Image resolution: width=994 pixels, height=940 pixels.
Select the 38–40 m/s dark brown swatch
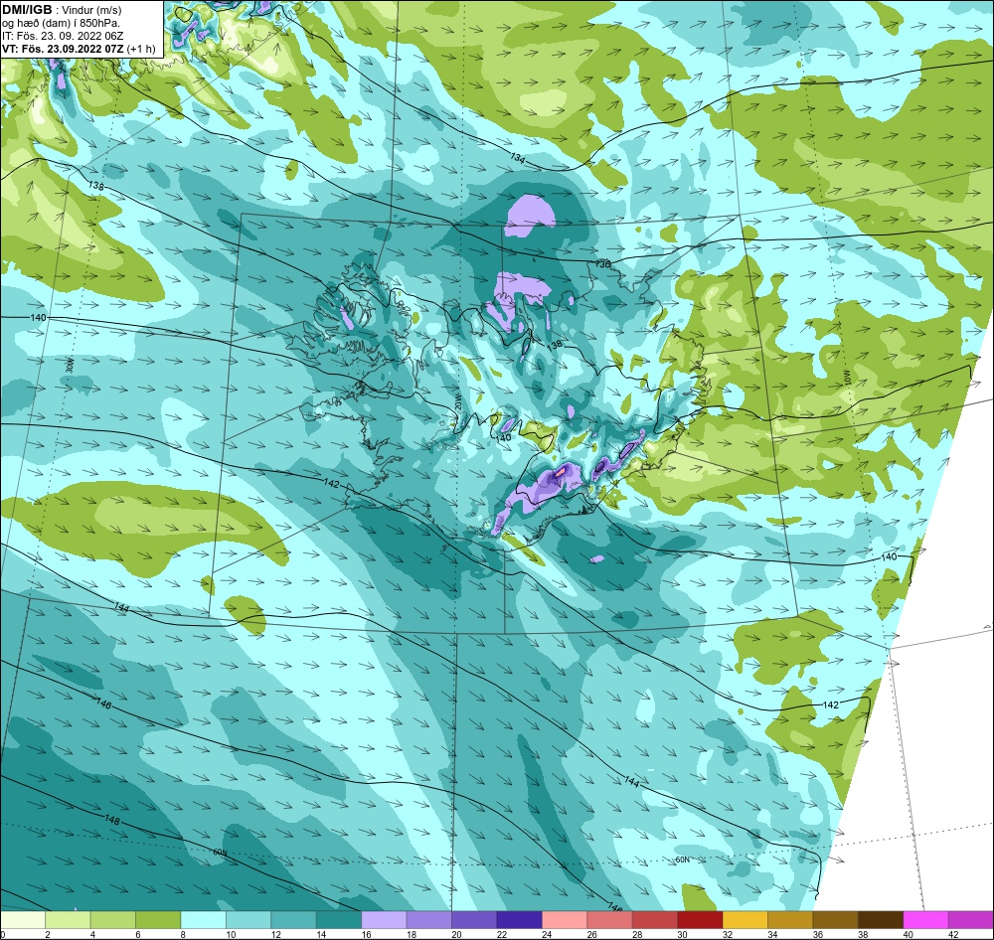click(881, 920)
